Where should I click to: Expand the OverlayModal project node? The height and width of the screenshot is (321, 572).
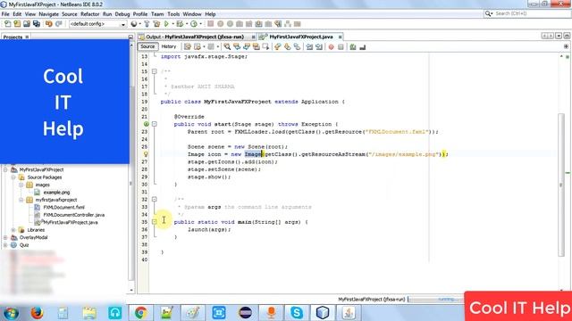pyautogui.click(x=5, y=238)
